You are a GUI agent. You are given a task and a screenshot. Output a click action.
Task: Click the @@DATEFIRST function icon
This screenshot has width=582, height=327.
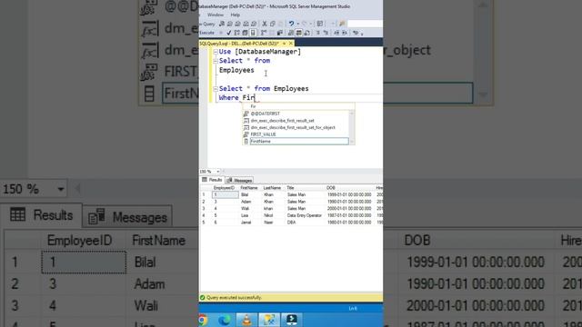click(x=246, y=114)
